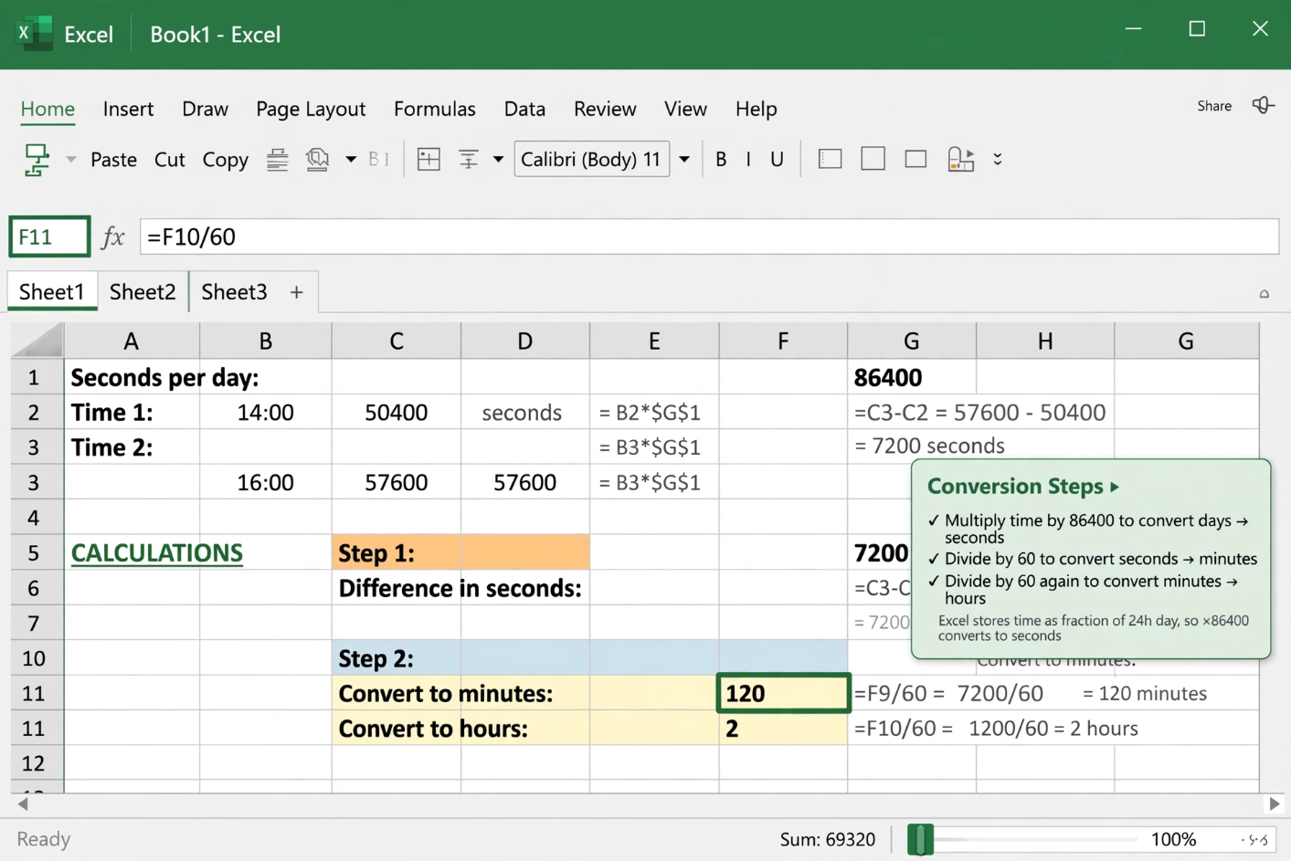Select the cell containing 120
The width and height of the screenshot is (1291, 861).
[783, 693]
